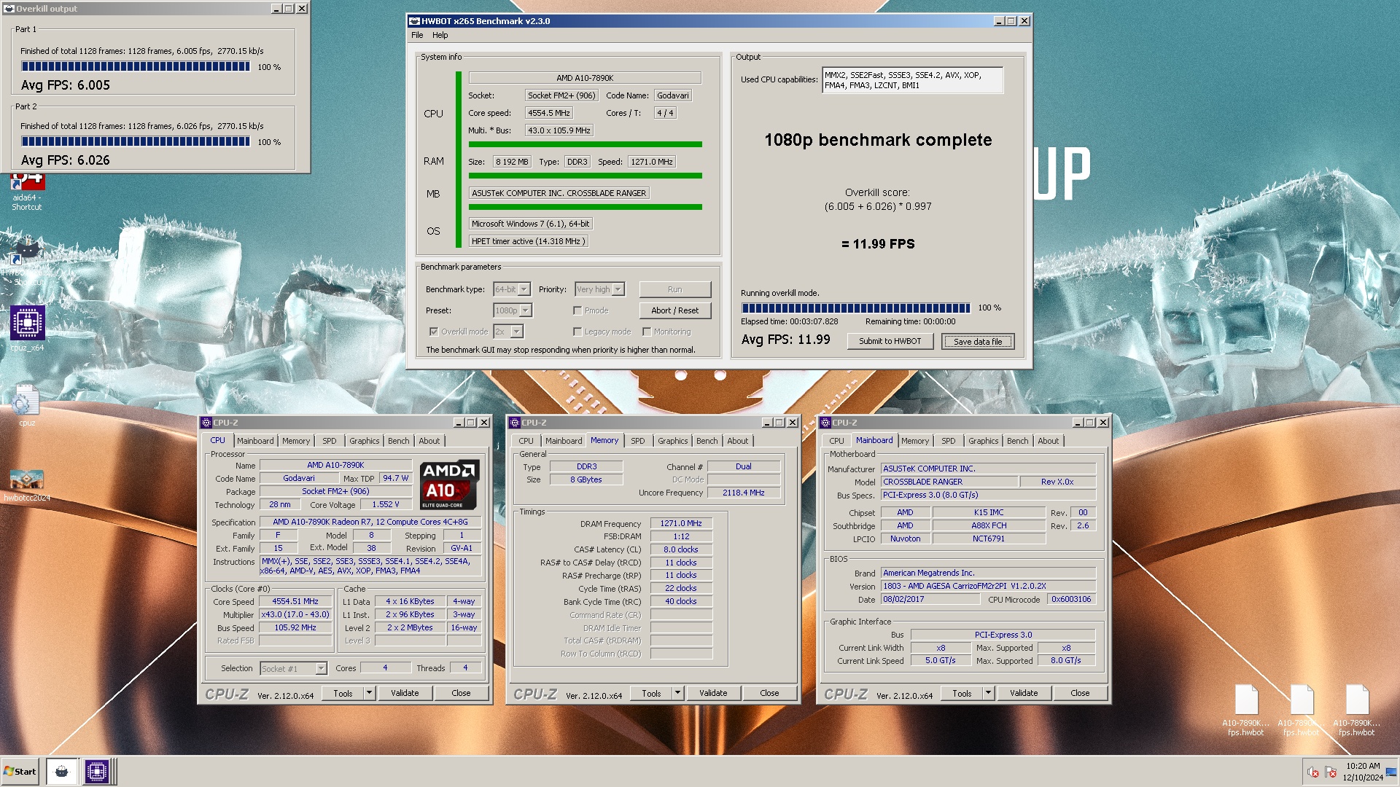Screen dimensions: 1400x787
Task: Click Tools button in CPU-Z Memory window
Action: [651, 693]
